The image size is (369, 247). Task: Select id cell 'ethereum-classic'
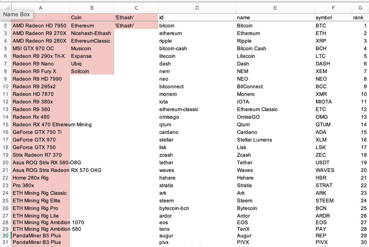point(197,109)
